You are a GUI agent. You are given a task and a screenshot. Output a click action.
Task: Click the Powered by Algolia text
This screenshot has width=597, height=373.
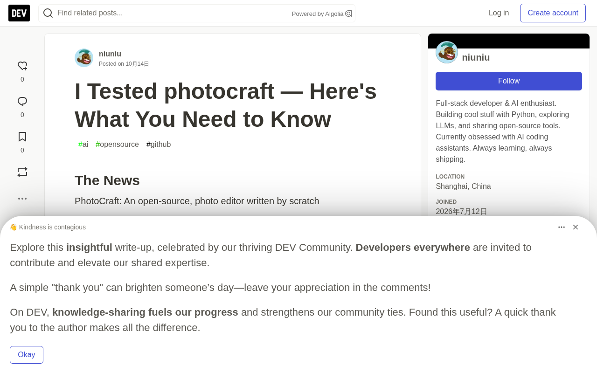point(318,14)
